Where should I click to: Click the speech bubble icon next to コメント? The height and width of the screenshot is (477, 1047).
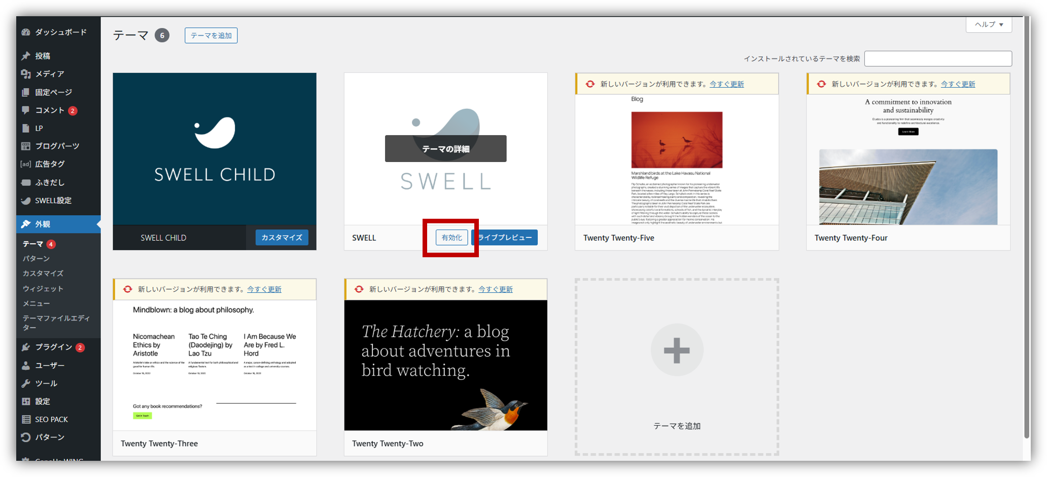26,110
